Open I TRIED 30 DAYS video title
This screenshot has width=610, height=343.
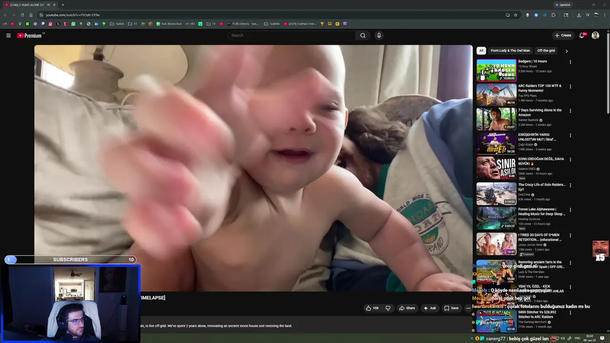coord(539,237)
